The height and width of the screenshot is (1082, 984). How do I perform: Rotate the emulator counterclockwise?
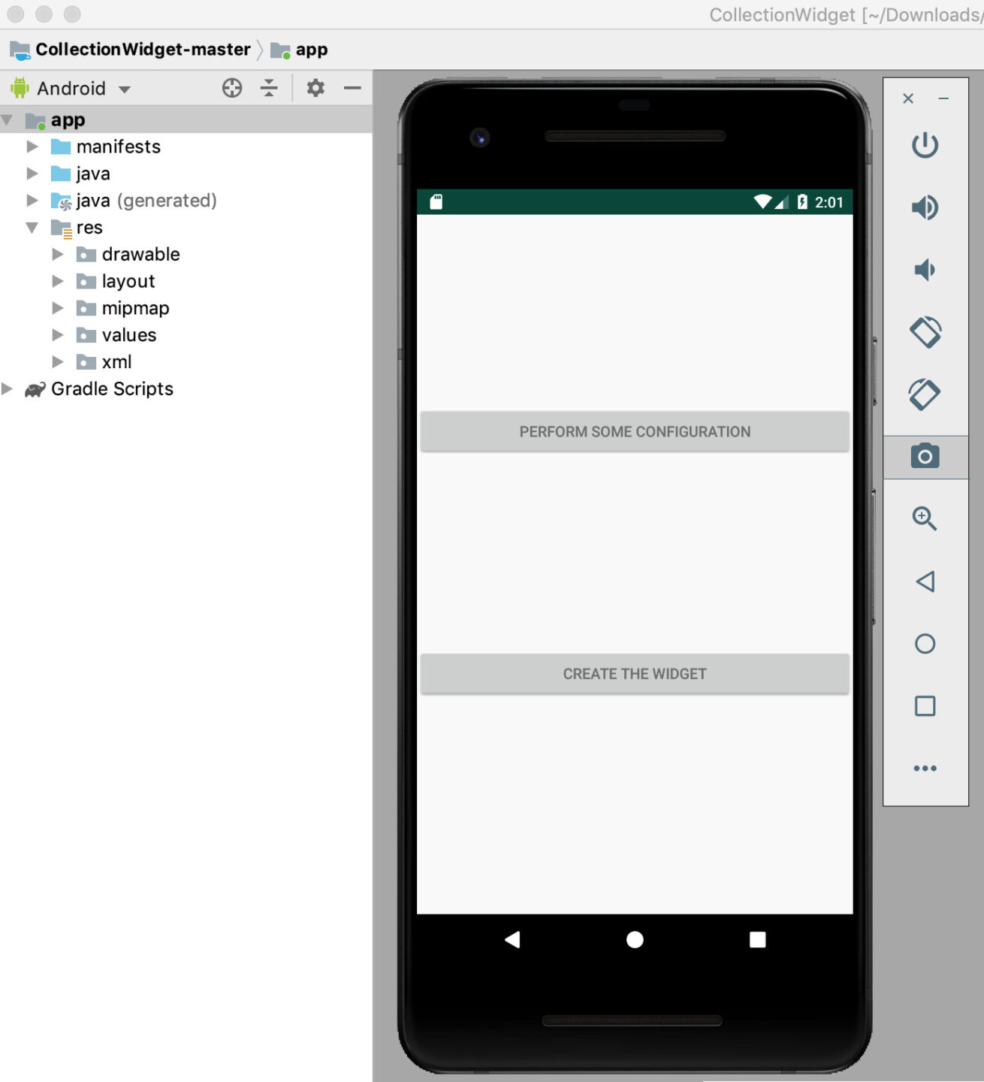925,331
